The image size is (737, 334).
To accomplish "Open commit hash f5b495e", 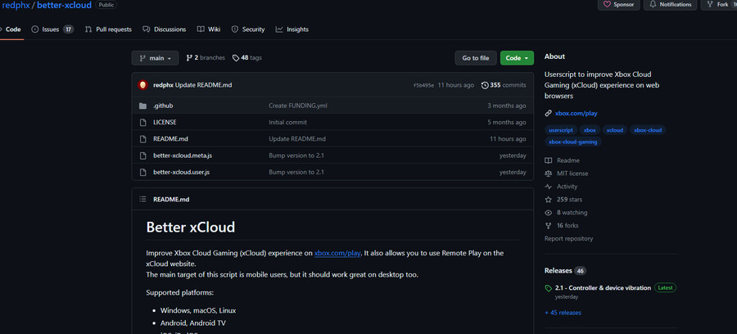I will coord(423,85).
